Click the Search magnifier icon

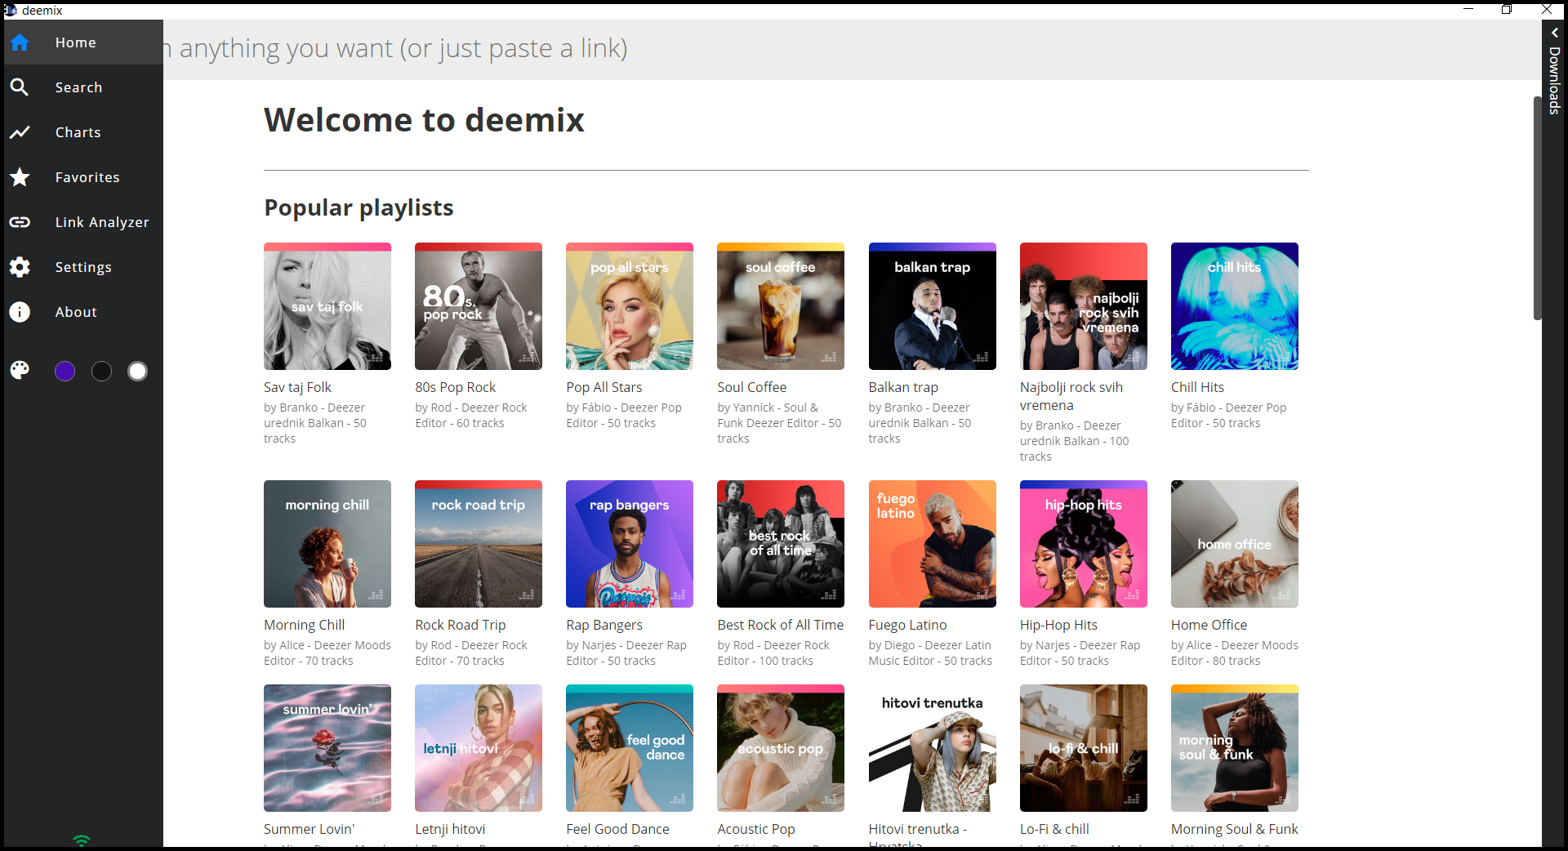20,87
